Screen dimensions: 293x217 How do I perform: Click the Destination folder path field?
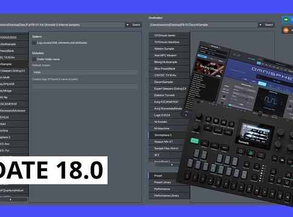pos(204,25)
